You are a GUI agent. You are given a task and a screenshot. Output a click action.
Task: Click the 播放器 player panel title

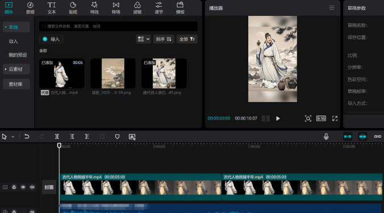[x=216, y=8]
